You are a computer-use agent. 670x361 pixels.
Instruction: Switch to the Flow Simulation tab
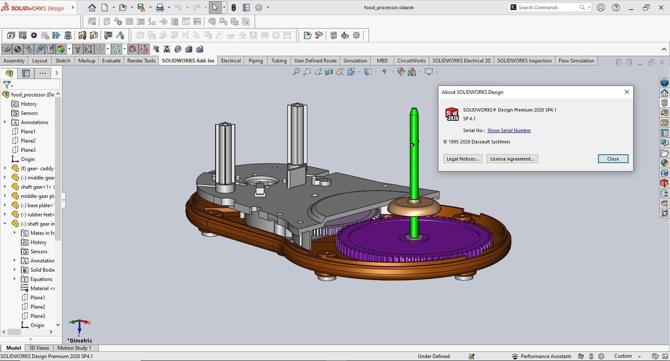[x=576, y=61]
